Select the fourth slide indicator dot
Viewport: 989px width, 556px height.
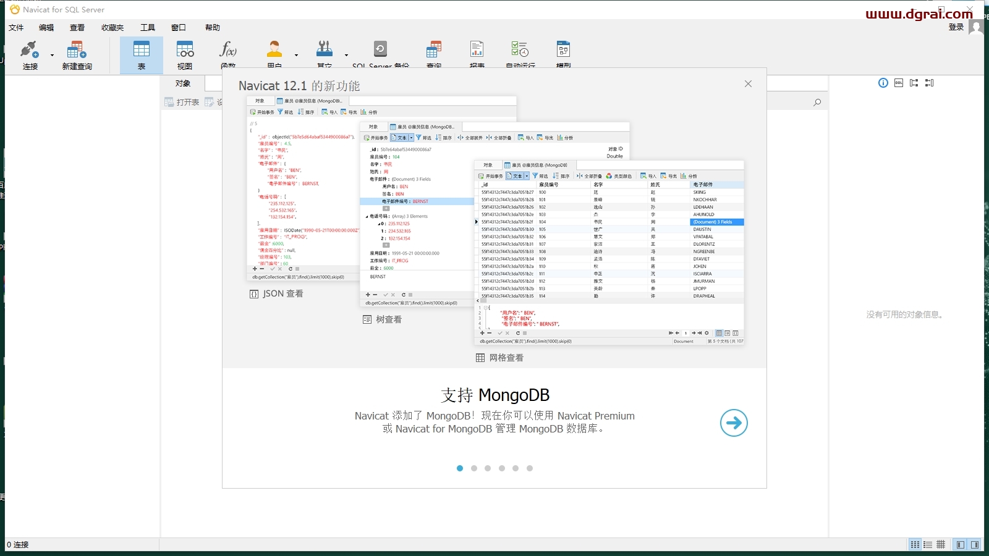click(502, 468)
